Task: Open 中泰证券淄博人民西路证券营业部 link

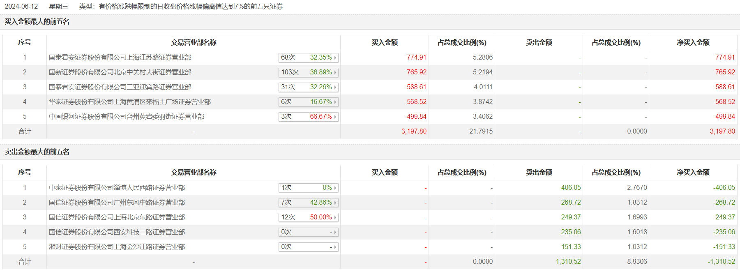Action: tap(117, 188)
